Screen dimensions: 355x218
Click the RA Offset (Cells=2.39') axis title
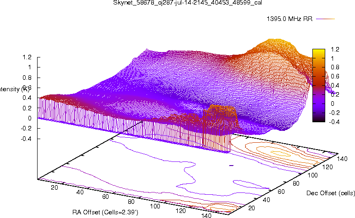(x=105, y=212)
